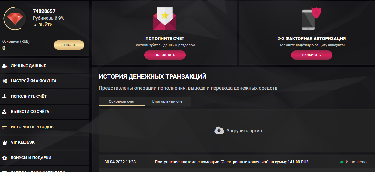Viewport: 375px width, 172px height.
Task: Click the cloud download icon for archive
Action: click(219, 130)
